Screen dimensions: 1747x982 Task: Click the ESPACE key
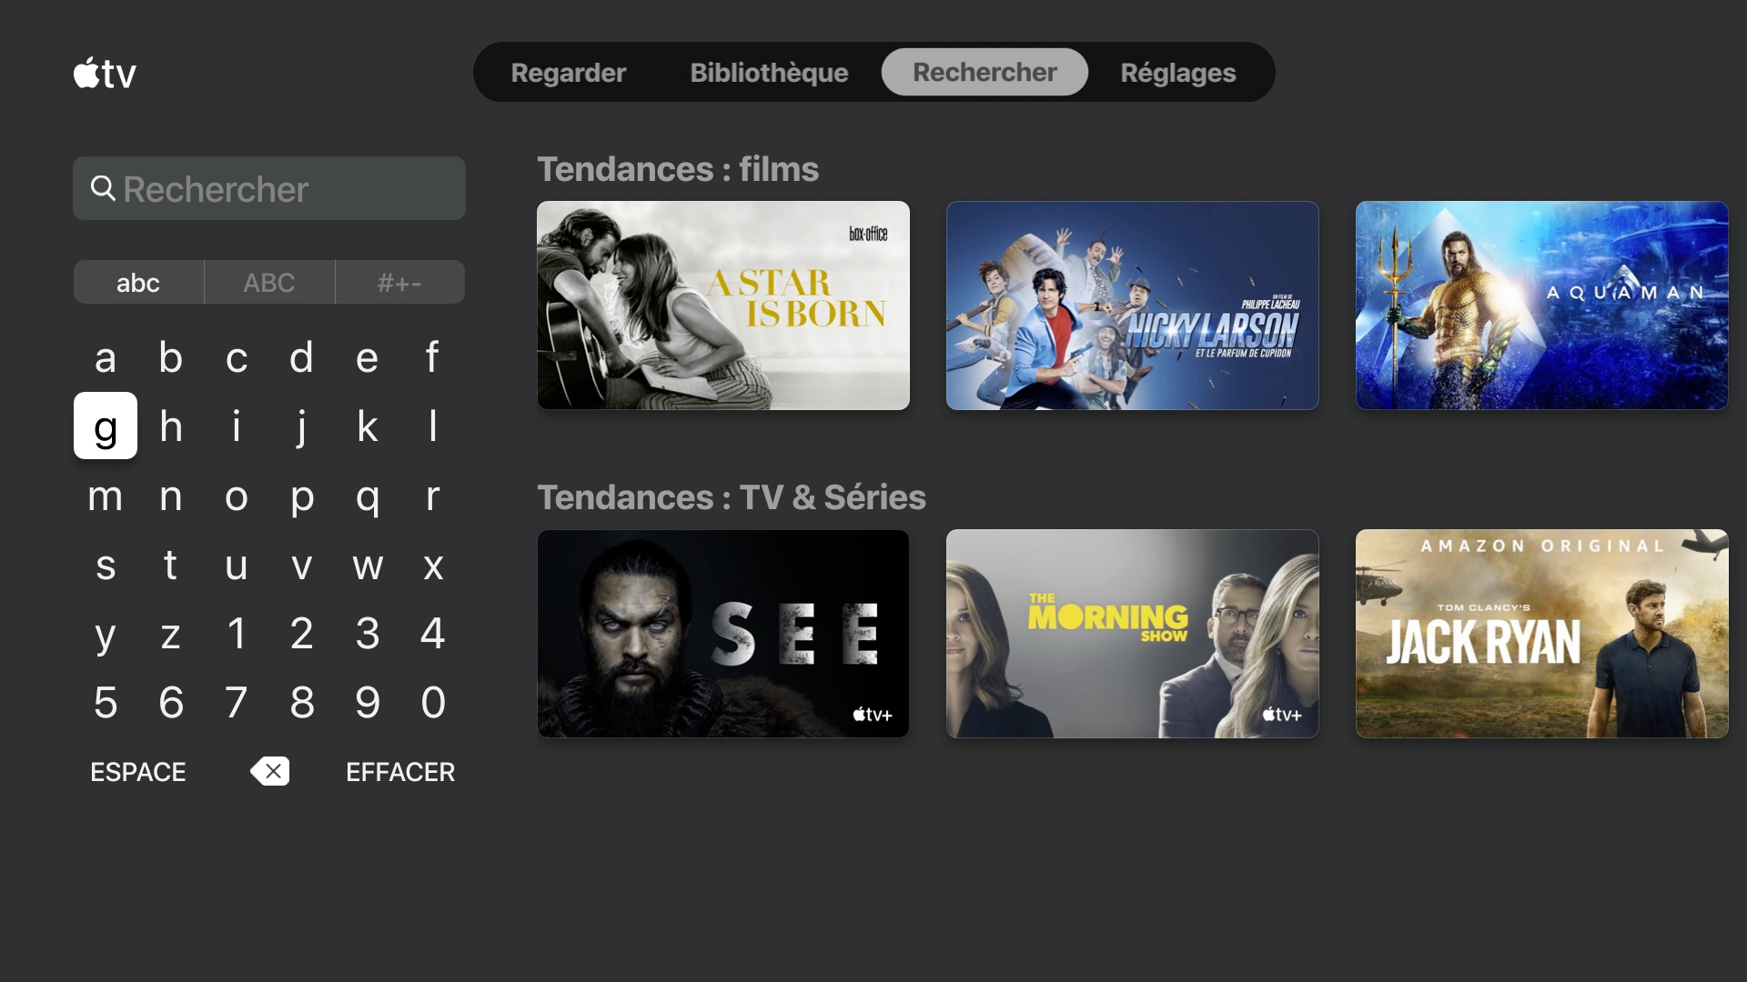point(138,772)
